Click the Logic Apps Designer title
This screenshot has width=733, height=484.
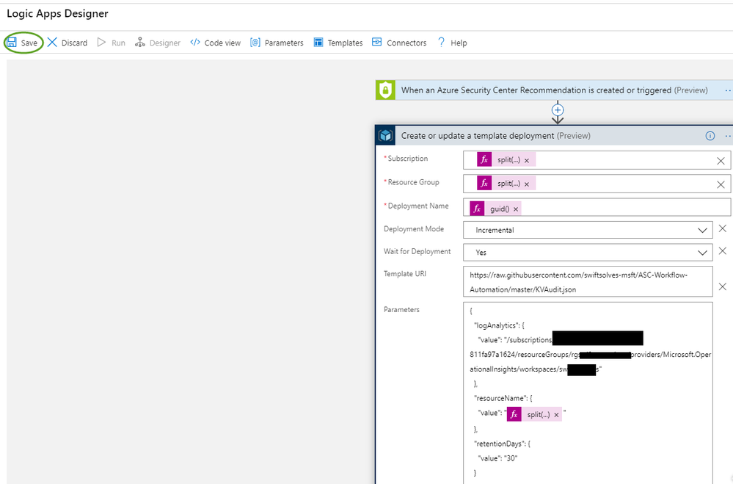click(x=57, y=13)
